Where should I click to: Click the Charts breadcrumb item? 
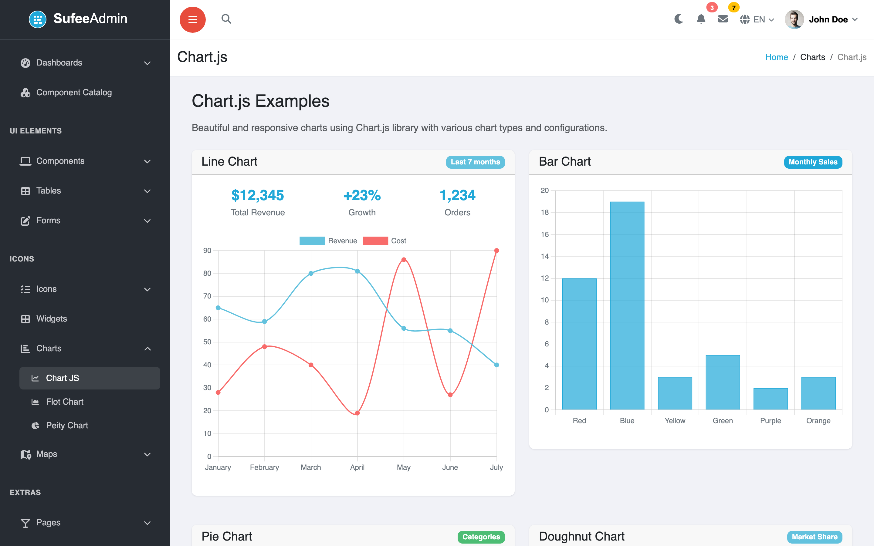pos(813,57)
